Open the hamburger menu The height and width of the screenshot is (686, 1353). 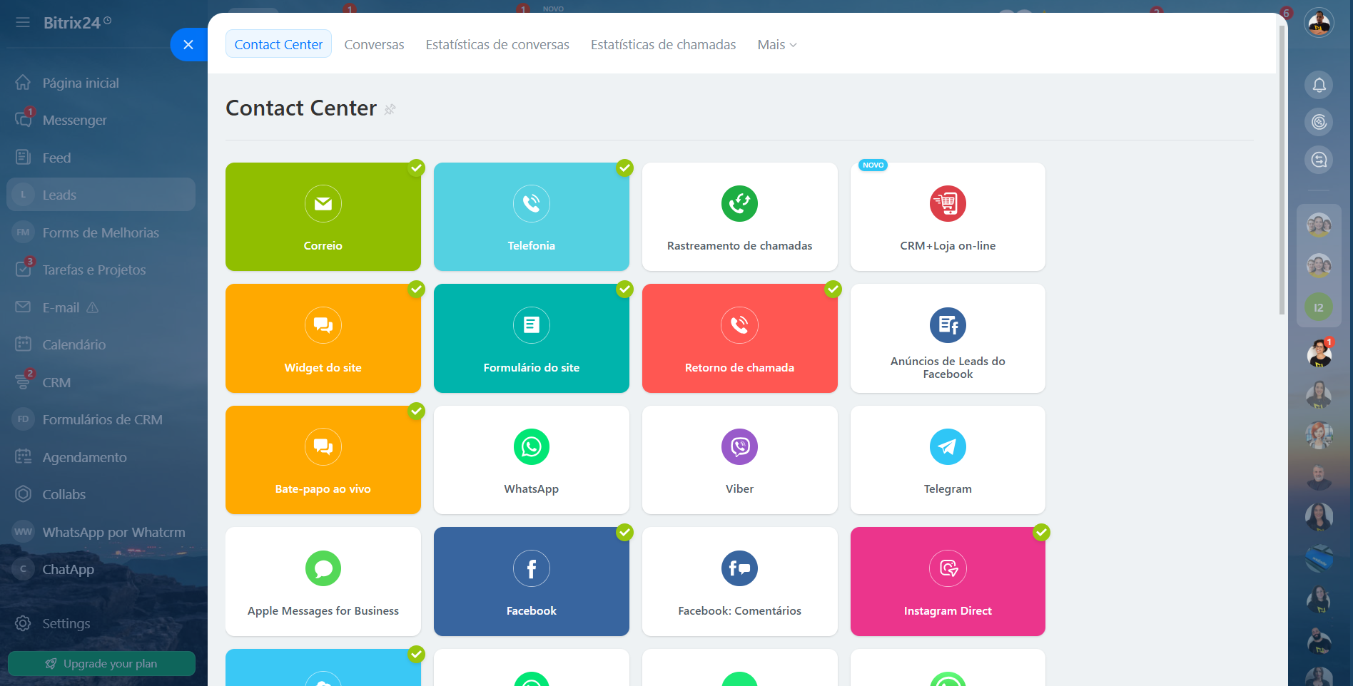[x=22, y=22]
